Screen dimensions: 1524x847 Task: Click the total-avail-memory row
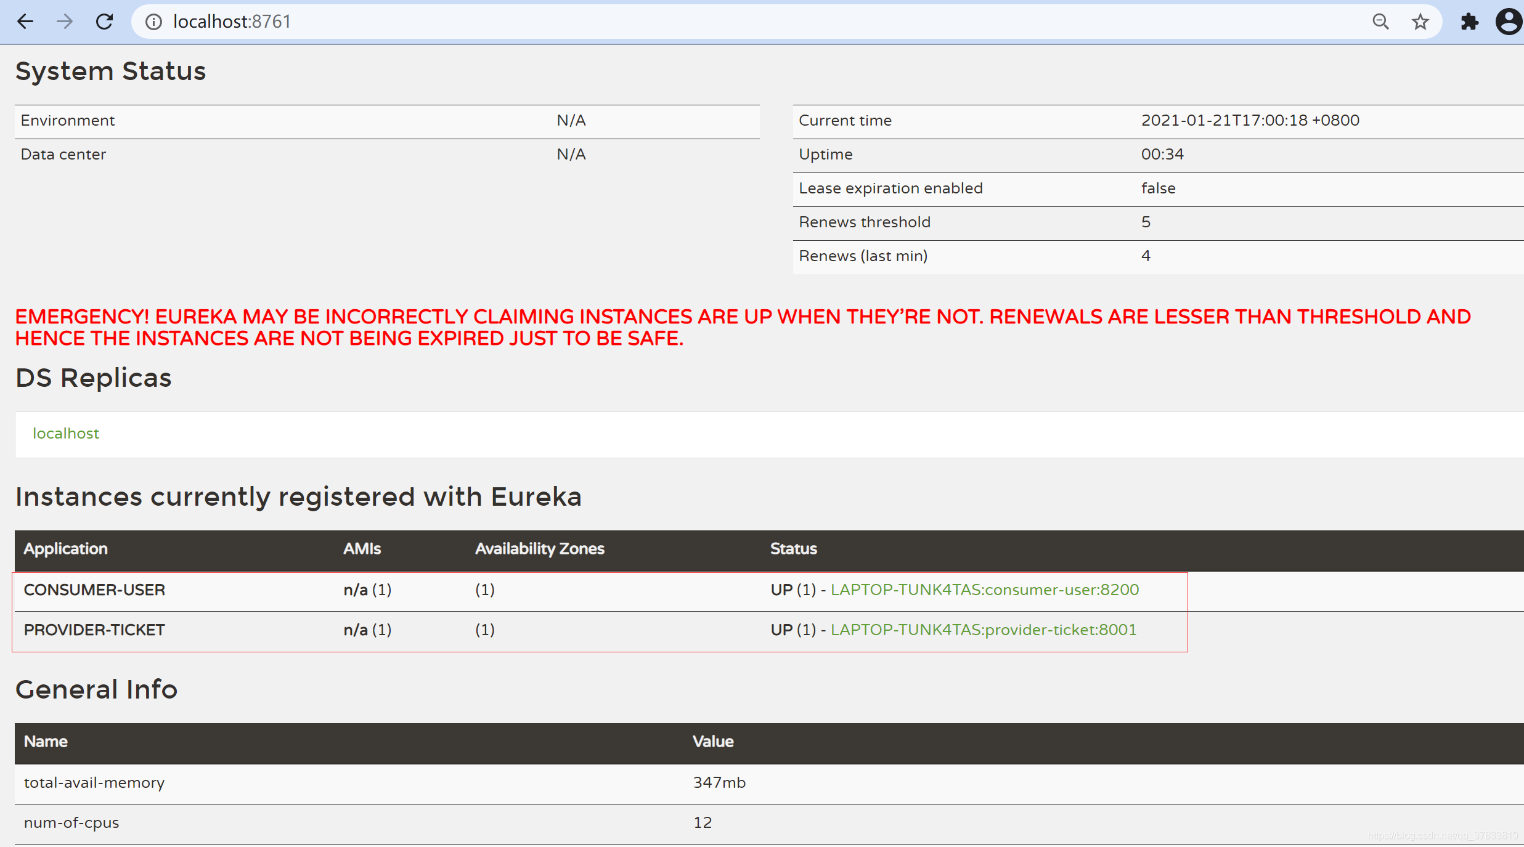(x=94, y=783)
